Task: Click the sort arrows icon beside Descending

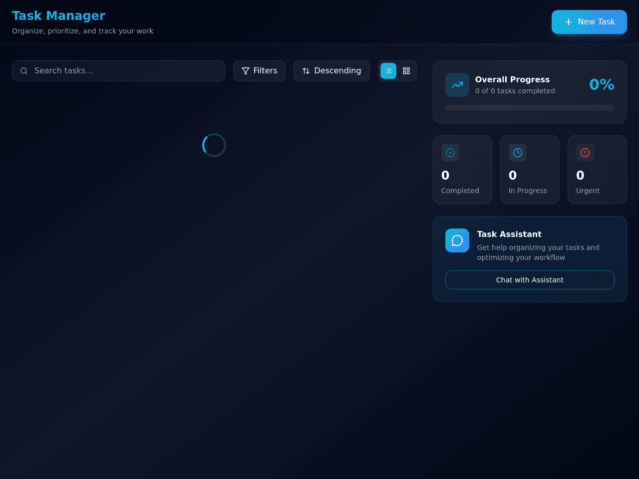Action: tap(306, 71)
